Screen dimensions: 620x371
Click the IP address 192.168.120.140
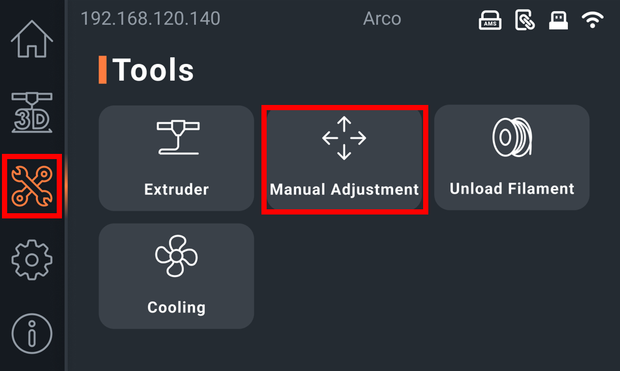(x=151, y=18)
